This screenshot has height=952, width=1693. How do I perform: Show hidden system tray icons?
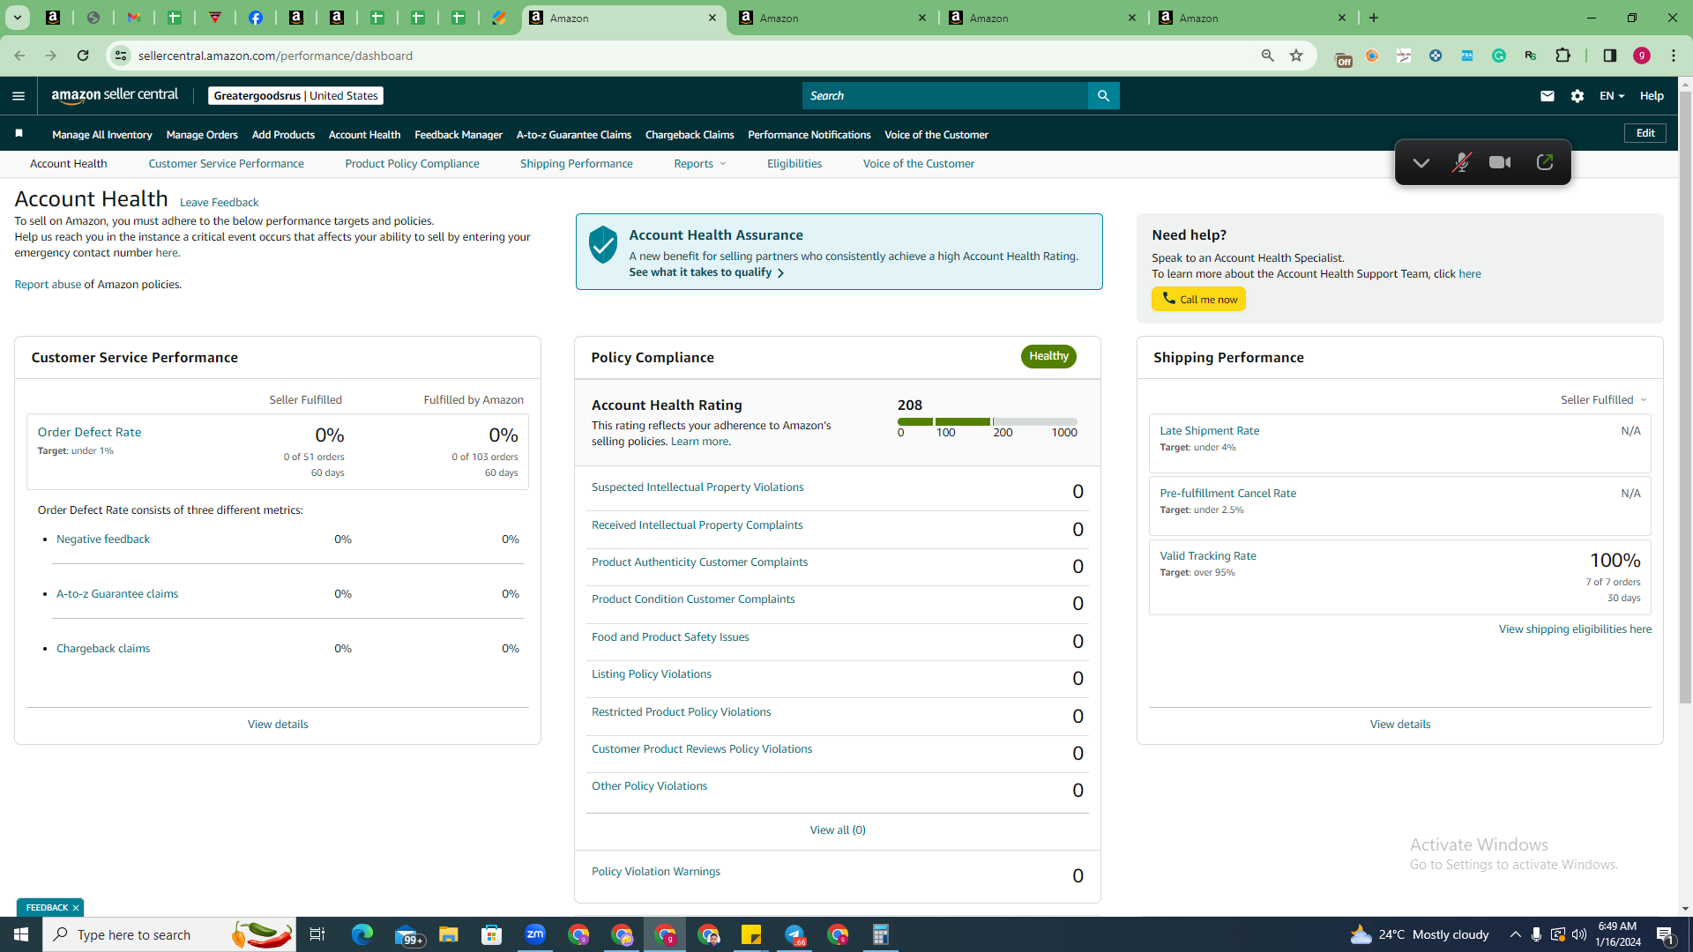point(1515,934)
